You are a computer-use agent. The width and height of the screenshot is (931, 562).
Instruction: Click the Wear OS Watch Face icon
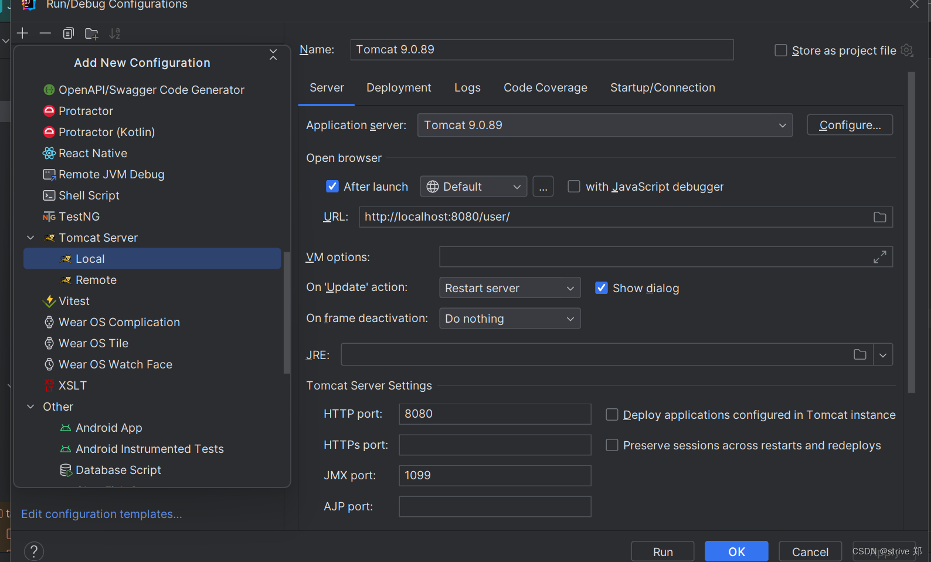[x=49, y=364]
